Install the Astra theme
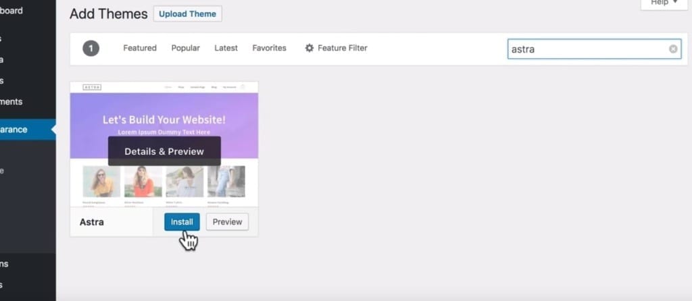Viewport: 692px width, 301px height. coord(182,221)
